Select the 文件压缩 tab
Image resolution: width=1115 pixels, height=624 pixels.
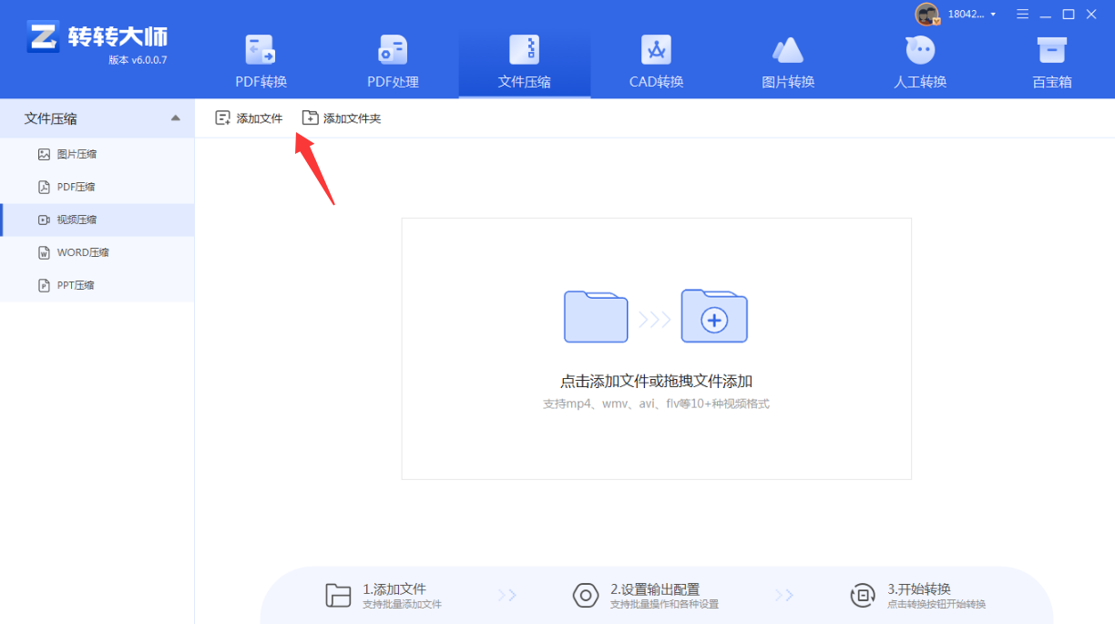pyautogui.click(x=525, y=62)
